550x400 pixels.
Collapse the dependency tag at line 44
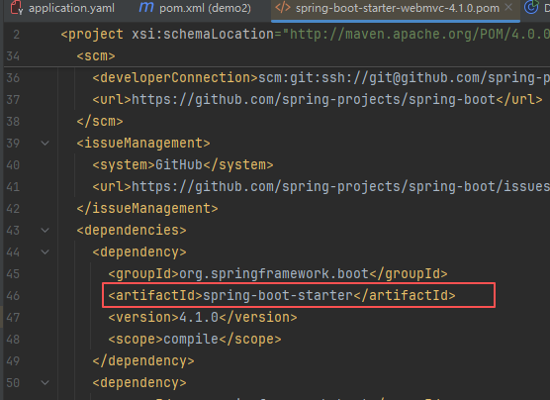click(x=45, y=251)
